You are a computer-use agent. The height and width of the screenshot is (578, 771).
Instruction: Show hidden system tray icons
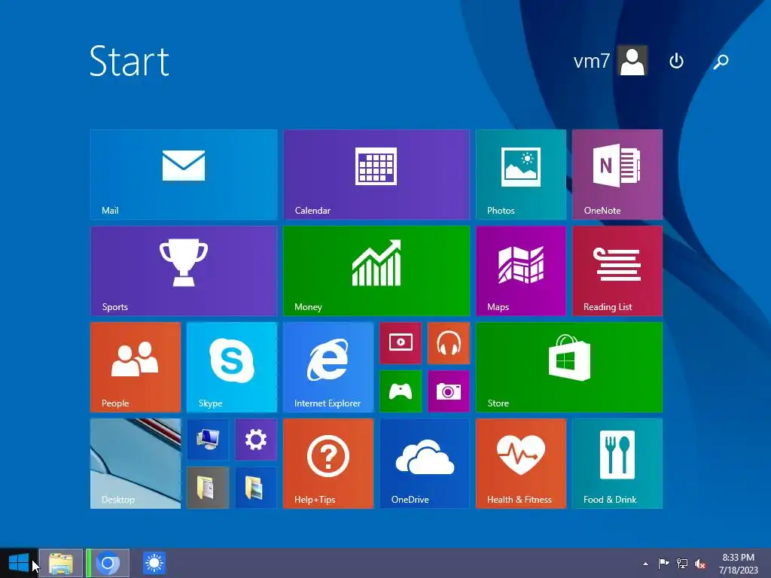pos(645,564)
